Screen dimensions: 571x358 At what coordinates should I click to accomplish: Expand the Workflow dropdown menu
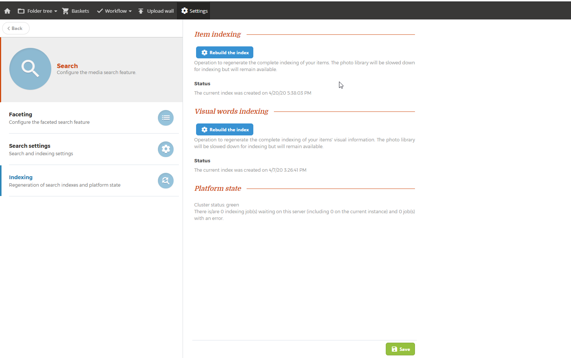114,11
